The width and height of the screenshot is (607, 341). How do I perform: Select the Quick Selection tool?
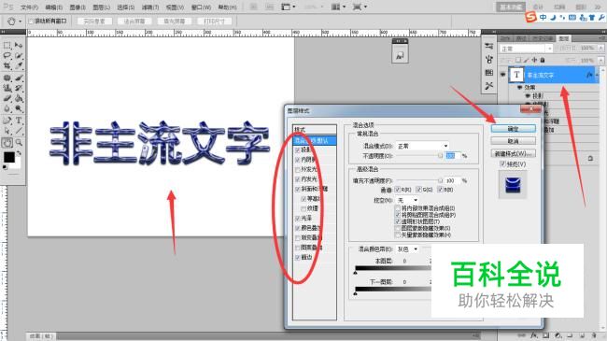coord(19,56)
